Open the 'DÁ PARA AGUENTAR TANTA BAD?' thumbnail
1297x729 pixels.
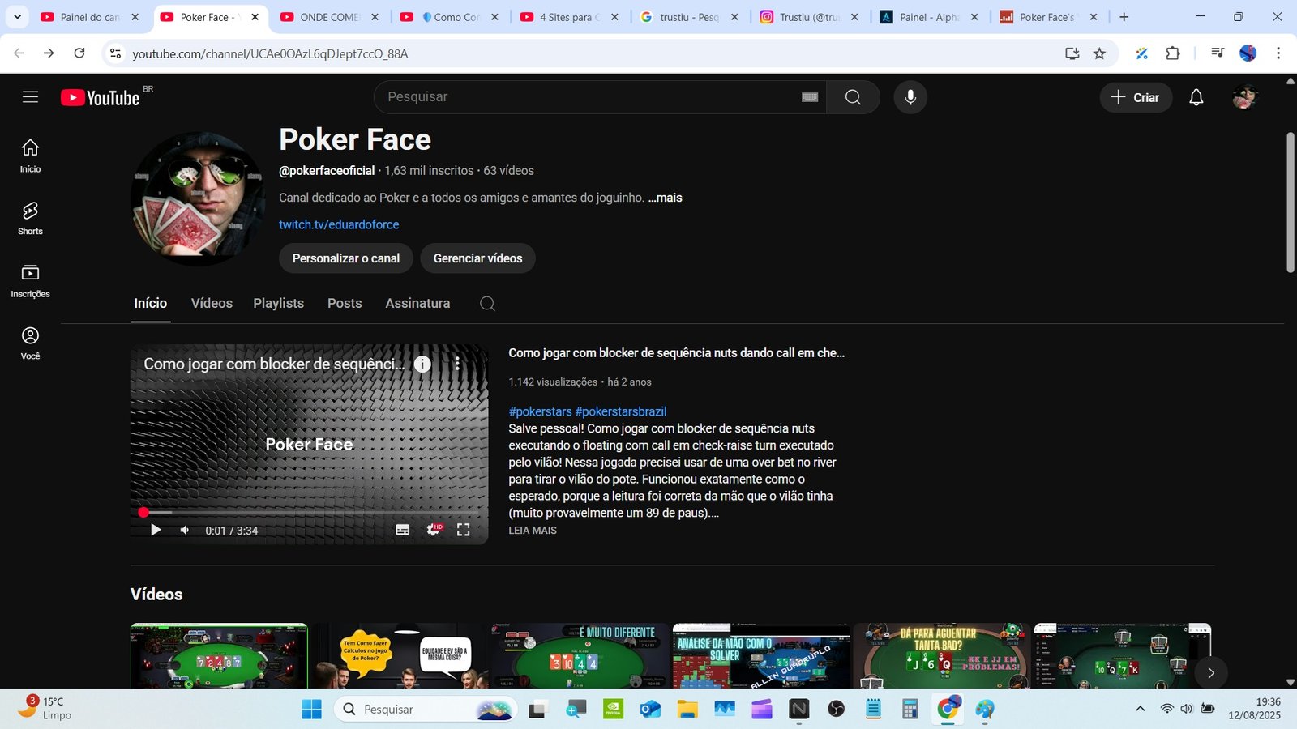tap(942, 656)
